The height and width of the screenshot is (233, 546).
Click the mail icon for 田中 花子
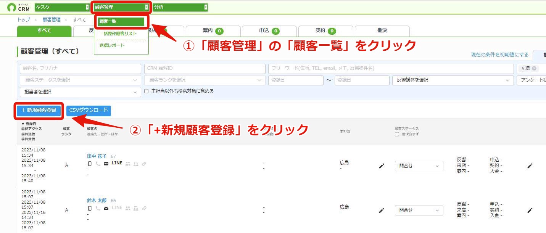(106, 164)
